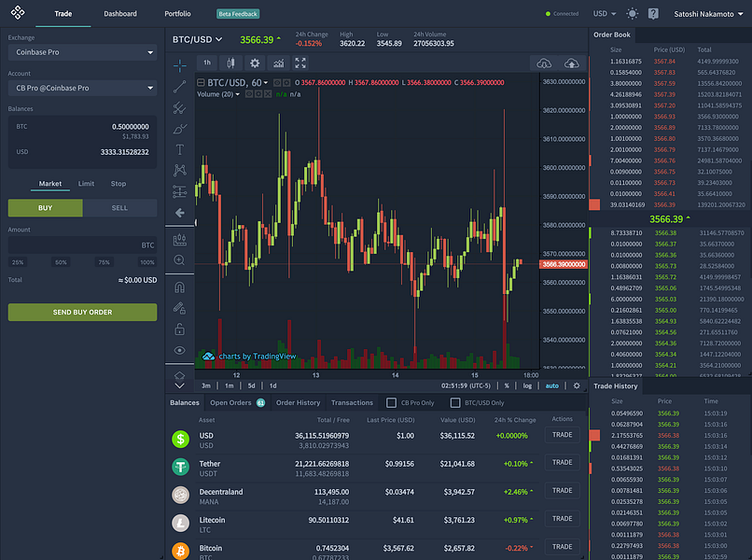Open the Transactions tab
The height and width of the screenshot is (560, 752).
click(x=352, y=402)
